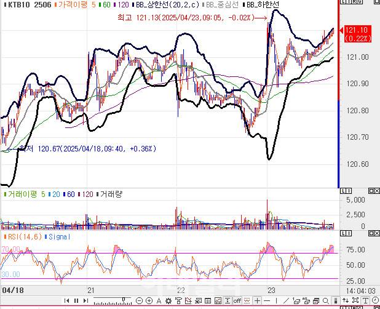Image resolution: width=380 pixels, height=309 pixels.
Task: Click the I button on RSI panel
Action: click(349, 233)
